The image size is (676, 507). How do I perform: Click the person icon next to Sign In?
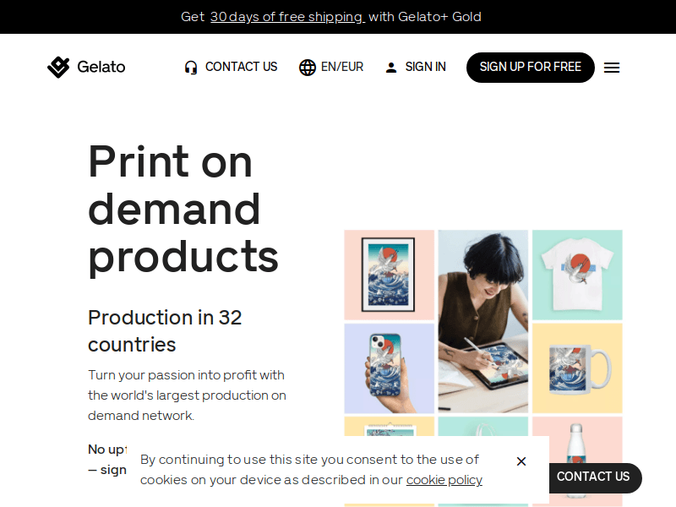click(x=391, y=68)
